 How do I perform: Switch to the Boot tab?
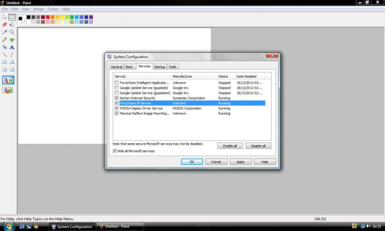point(129,67)
